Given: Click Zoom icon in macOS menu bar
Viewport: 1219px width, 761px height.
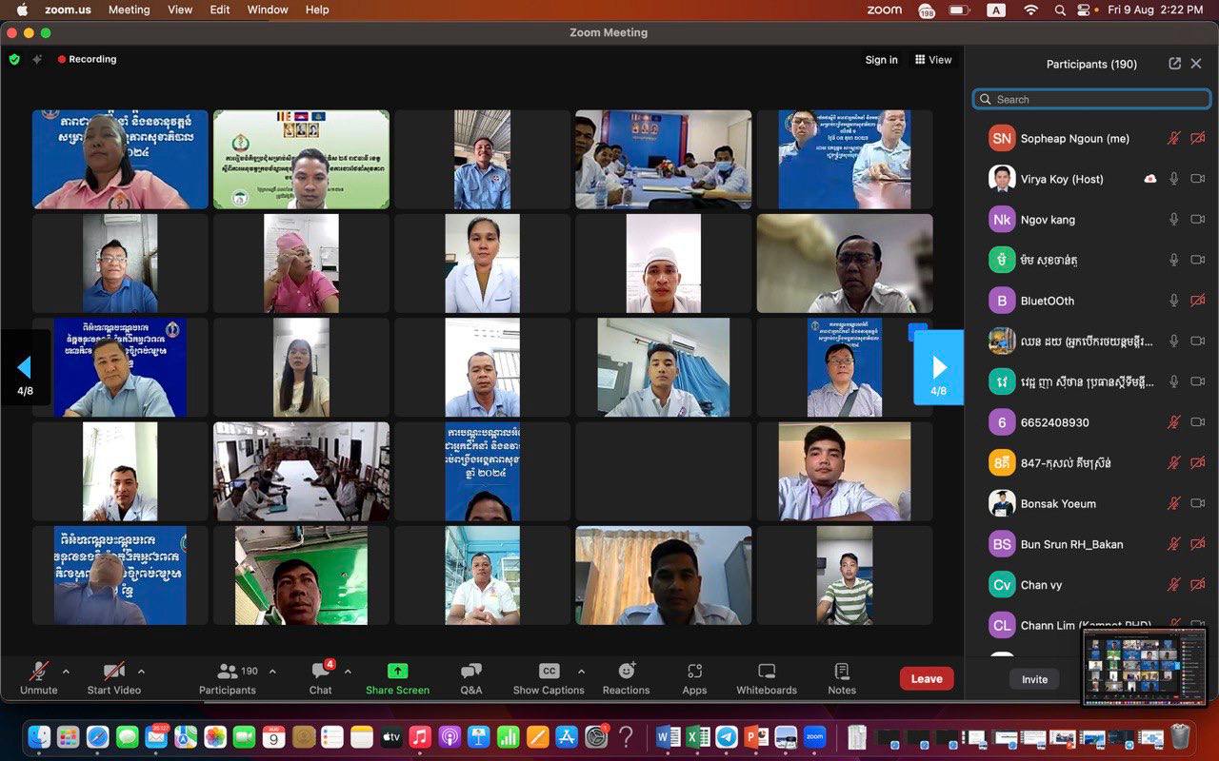Looking at the screenshot, I should tap(884, 10).
